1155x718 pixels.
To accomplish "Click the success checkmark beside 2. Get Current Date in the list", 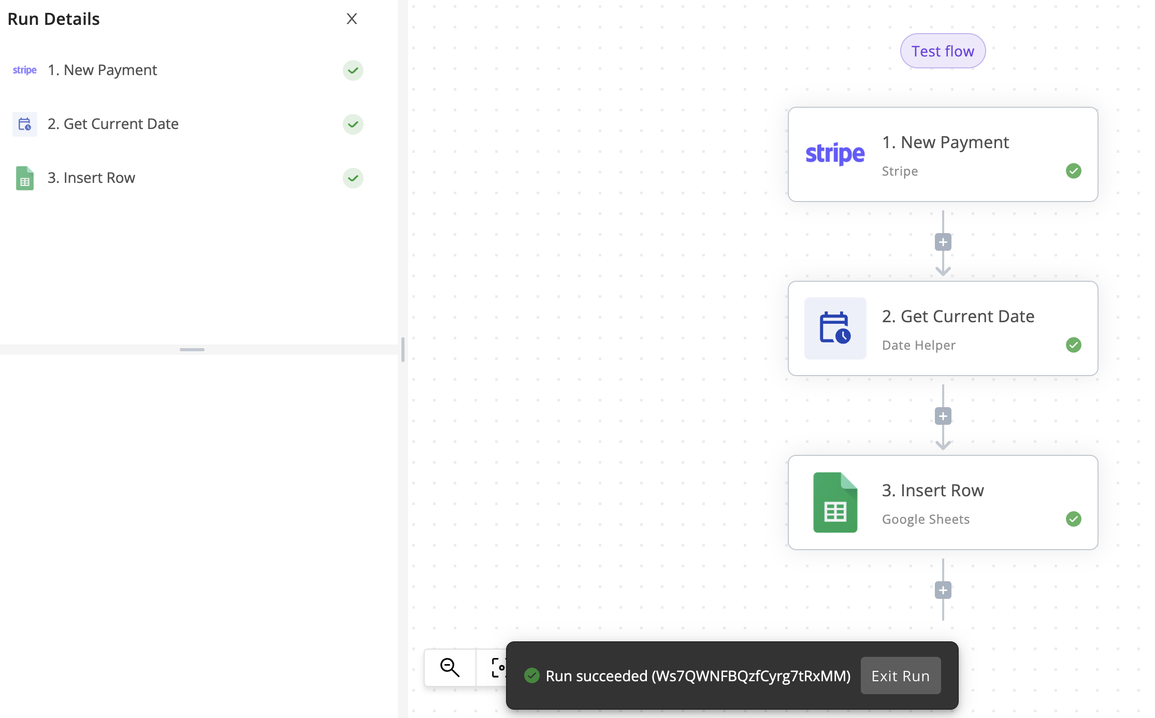I will click(x=353, y=124).
